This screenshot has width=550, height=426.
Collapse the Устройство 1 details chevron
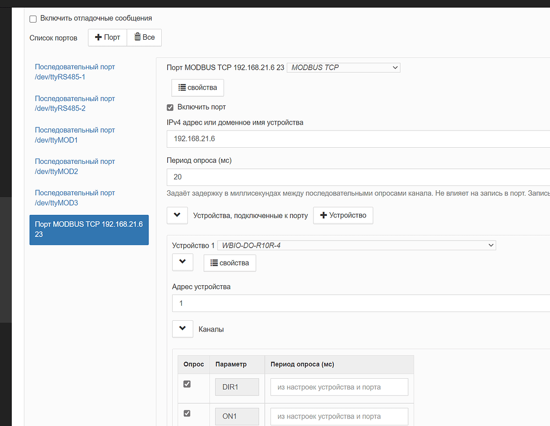point(182,262)
